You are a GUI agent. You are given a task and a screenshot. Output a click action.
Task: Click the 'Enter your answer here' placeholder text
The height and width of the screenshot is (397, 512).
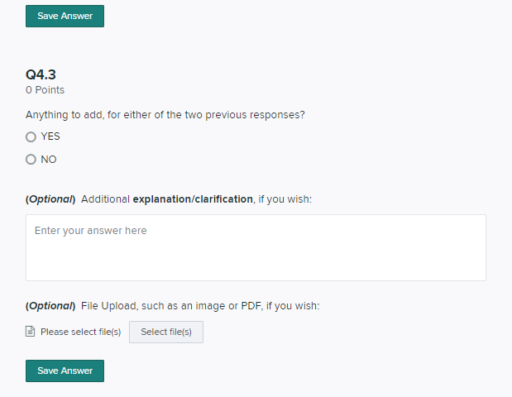91,231
